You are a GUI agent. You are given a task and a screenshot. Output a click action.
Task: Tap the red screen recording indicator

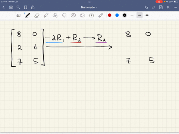(159, 1)
